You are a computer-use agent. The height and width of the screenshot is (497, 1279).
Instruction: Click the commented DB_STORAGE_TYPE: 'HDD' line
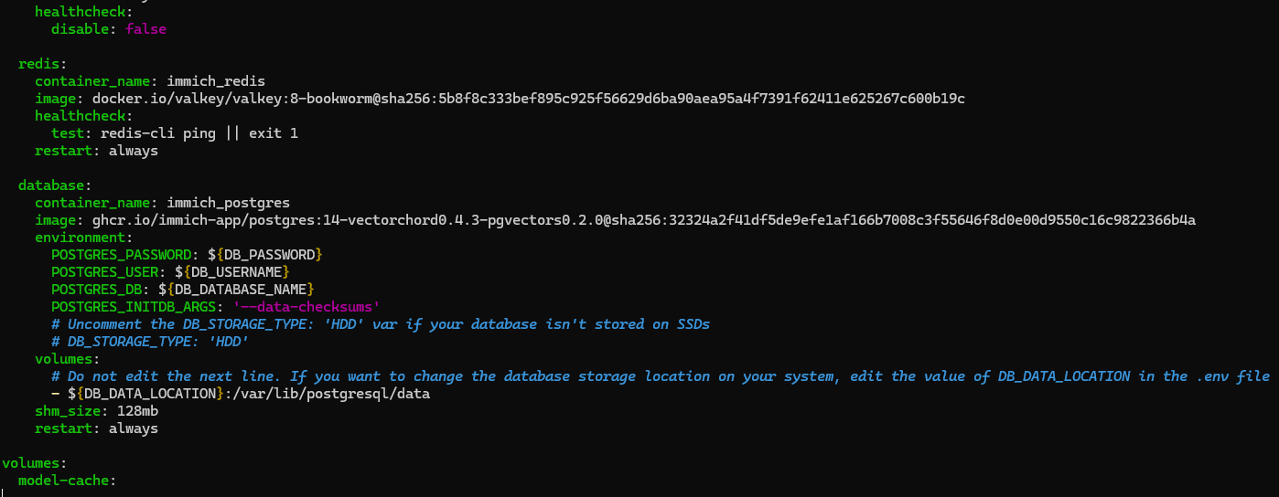tap(150, 342)
